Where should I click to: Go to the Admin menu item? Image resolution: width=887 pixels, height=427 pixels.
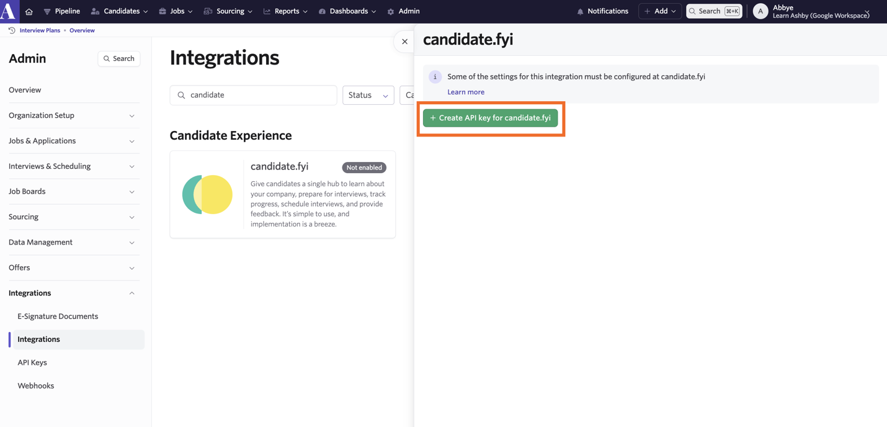click(403, 11)
